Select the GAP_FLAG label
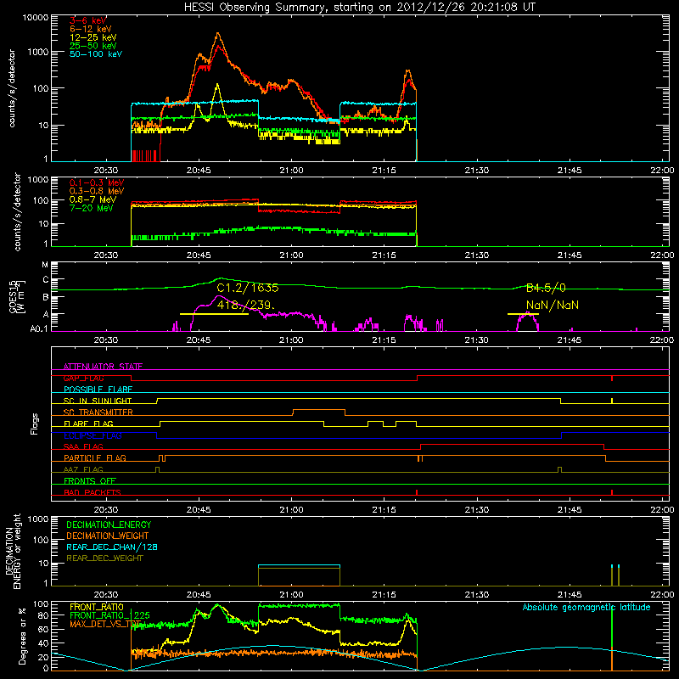 tap(83, 378)
